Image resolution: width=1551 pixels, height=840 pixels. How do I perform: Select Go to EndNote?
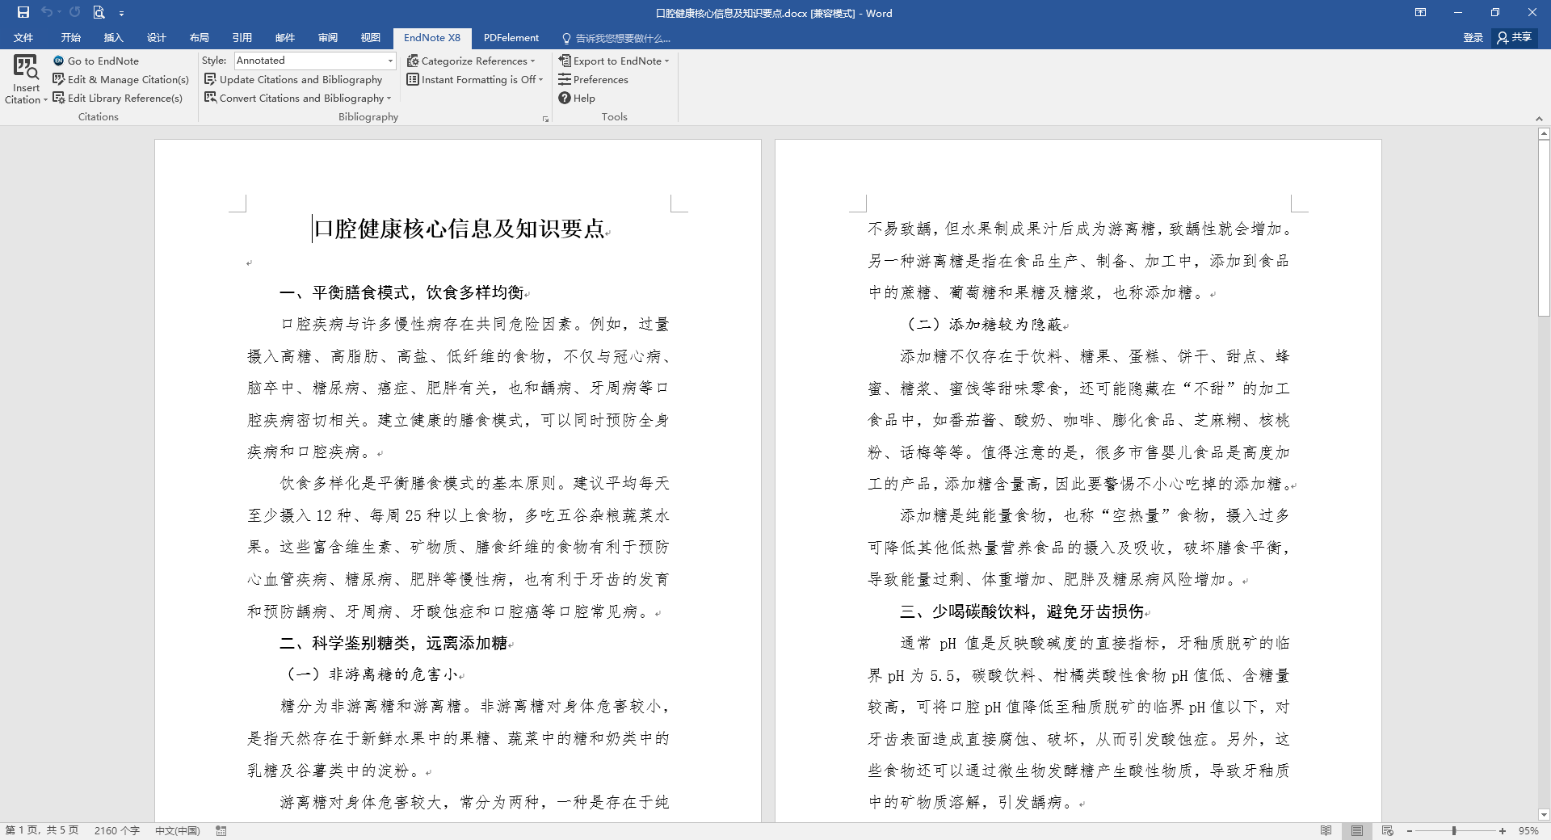coord(95,61)
